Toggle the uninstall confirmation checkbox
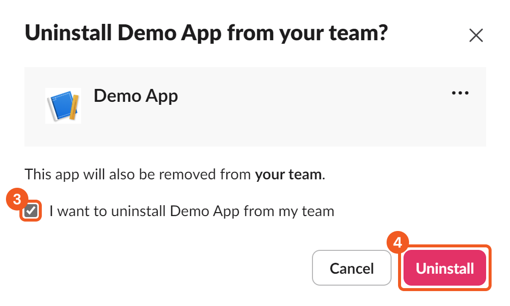The image size is (510, 306). click(31, 211)
